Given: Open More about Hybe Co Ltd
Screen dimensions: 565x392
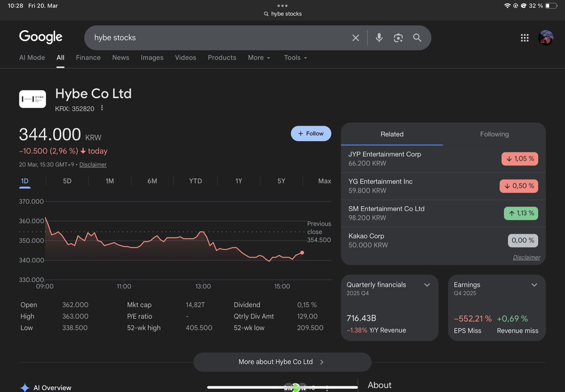Looking at the screenshot, I should click(x=282, y=362).
